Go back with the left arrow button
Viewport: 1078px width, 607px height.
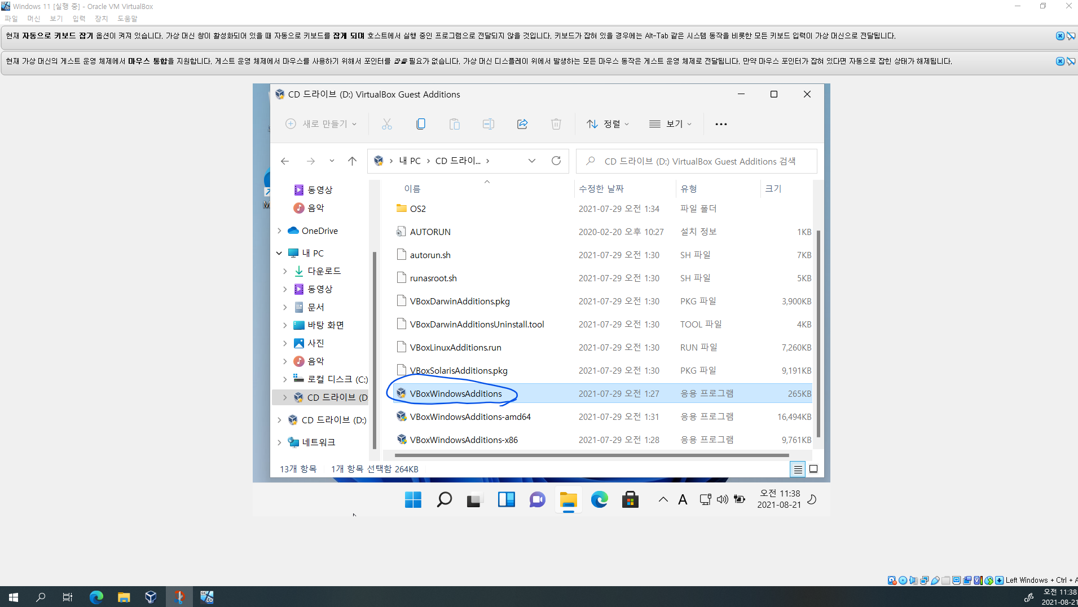pyautogui.click(x=285, y=161)
